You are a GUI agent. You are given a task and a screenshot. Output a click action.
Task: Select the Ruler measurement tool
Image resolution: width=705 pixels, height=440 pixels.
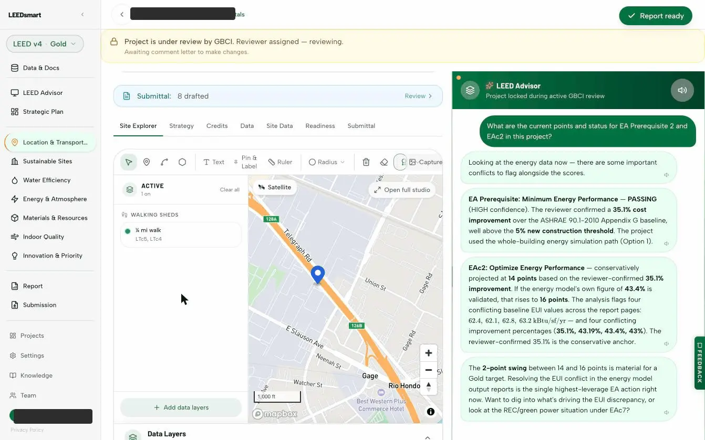click(x=280, y=162)
